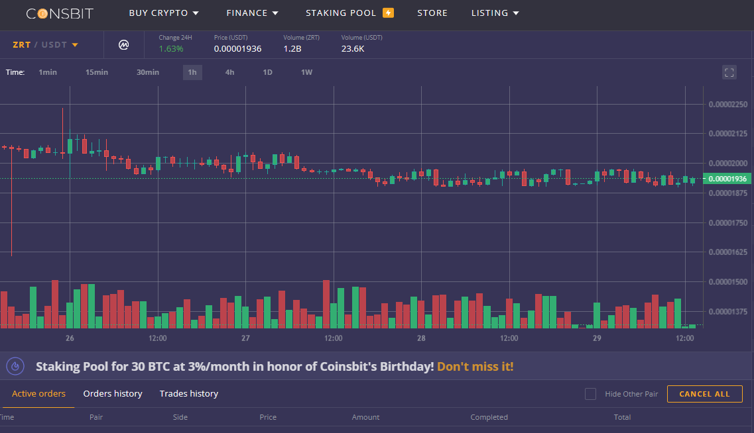The width and height of the screenshot is (754, 433).
Task: Open the STORE page
Action: (432, 13)
